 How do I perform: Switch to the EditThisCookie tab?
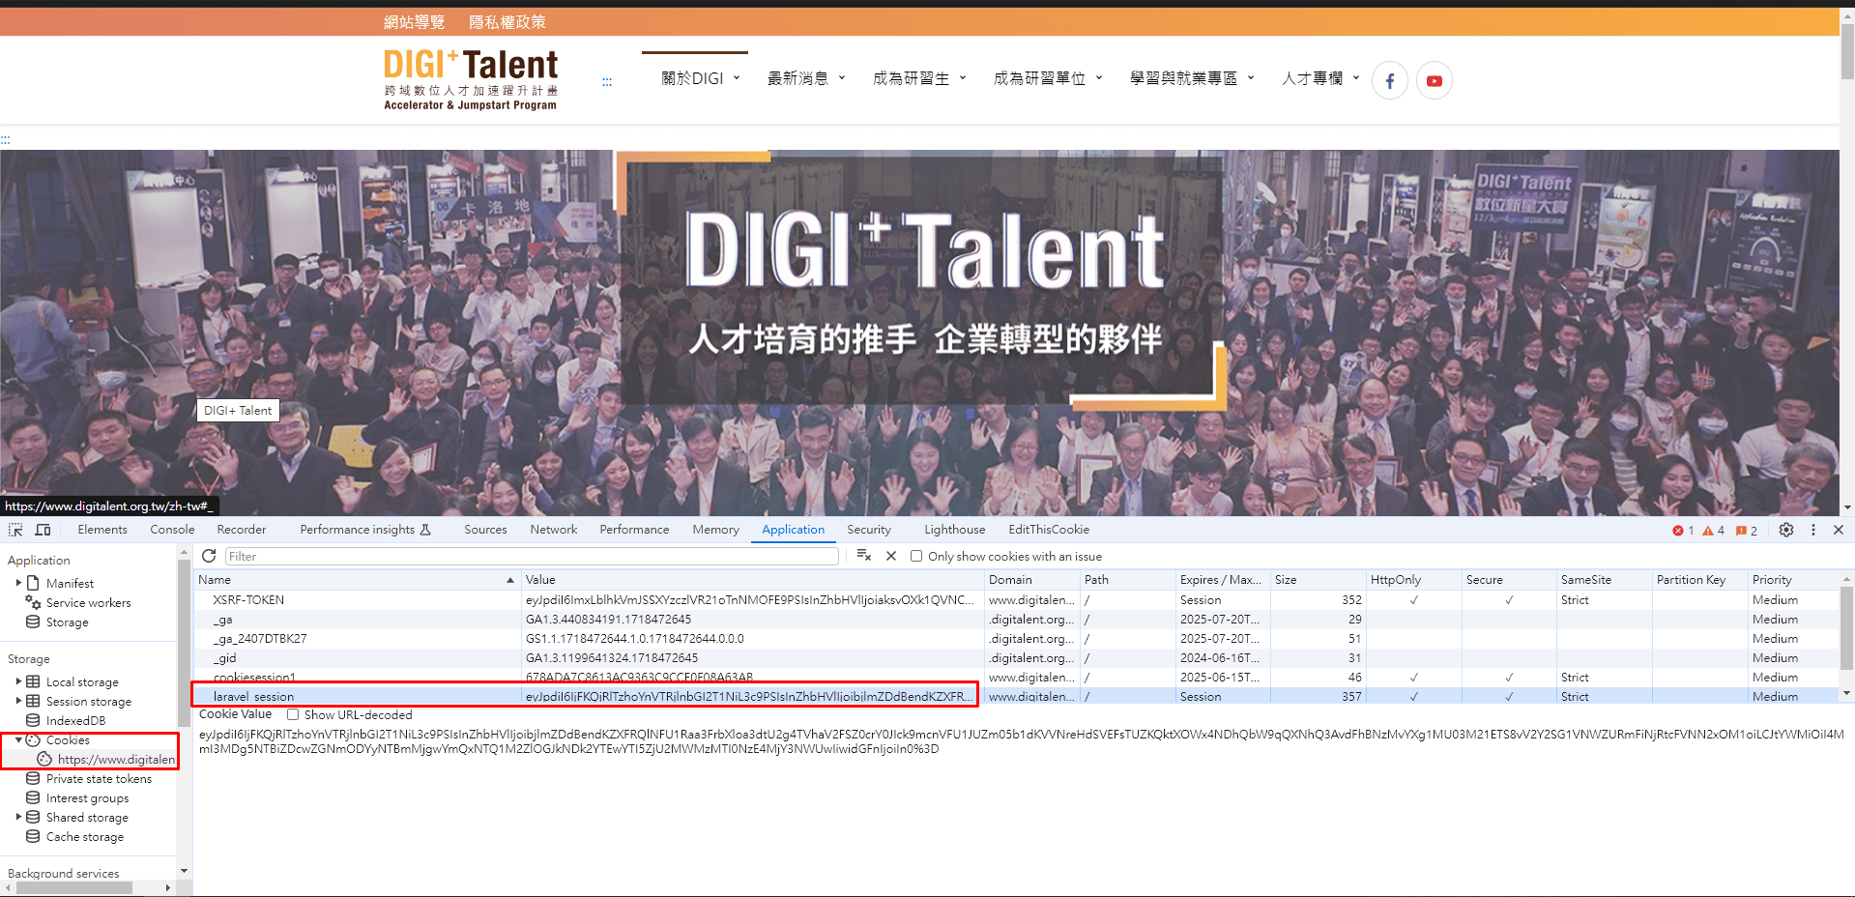click(x=1049, y=530)
